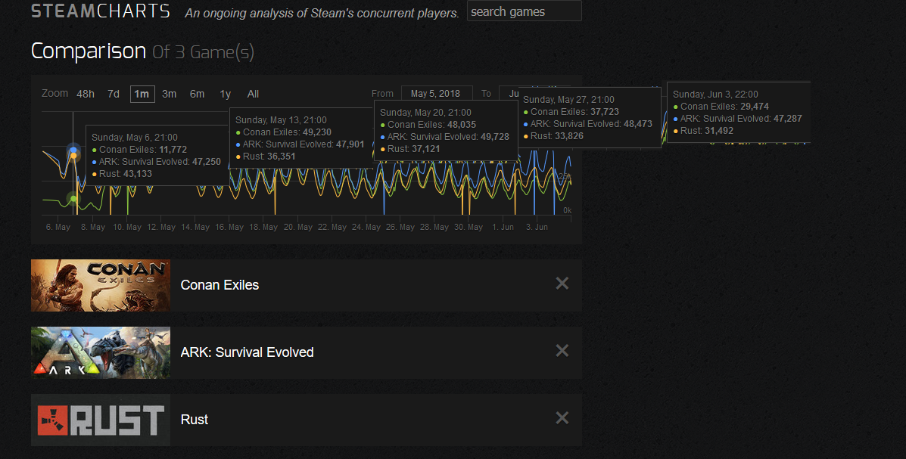
Task: Click the STEAMCHARTS logo
Action: click(101, 11)
